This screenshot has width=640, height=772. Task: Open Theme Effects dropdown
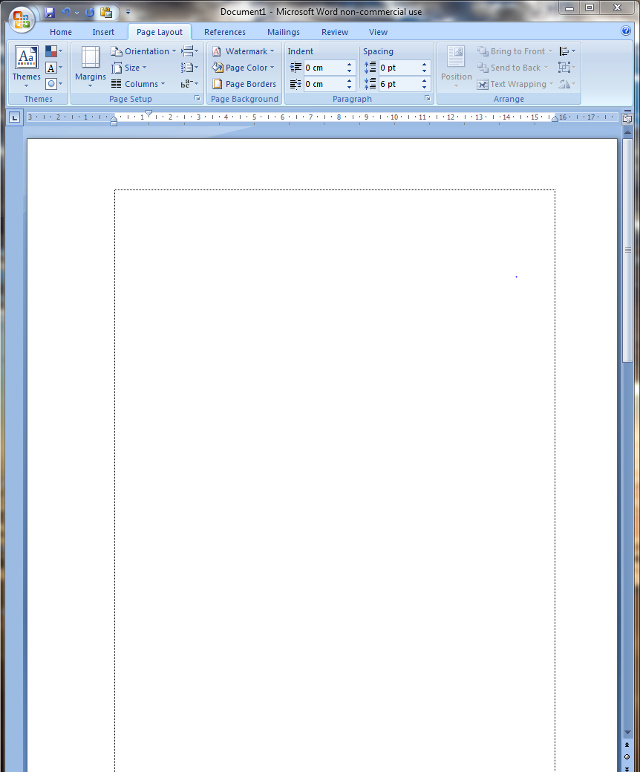pyautogui.click(x=53, y=84)
